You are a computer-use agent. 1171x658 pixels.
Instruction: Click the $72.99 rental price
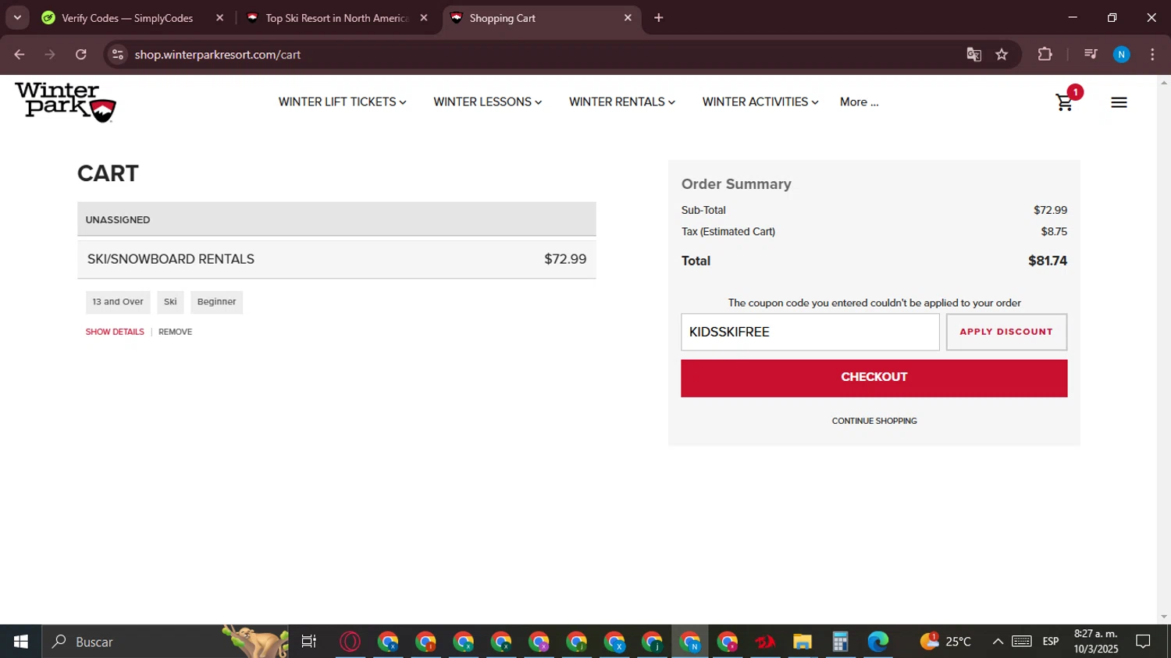point(565,259)
